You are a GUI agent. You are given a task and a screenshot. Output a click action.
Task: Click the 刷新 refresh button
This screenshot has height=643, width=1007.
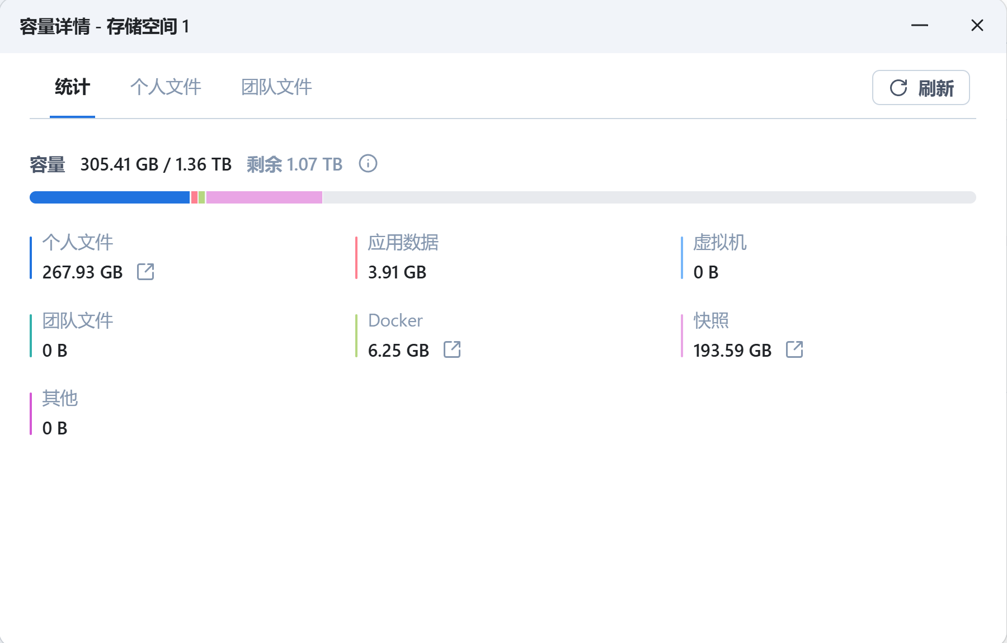pos(921,88)
